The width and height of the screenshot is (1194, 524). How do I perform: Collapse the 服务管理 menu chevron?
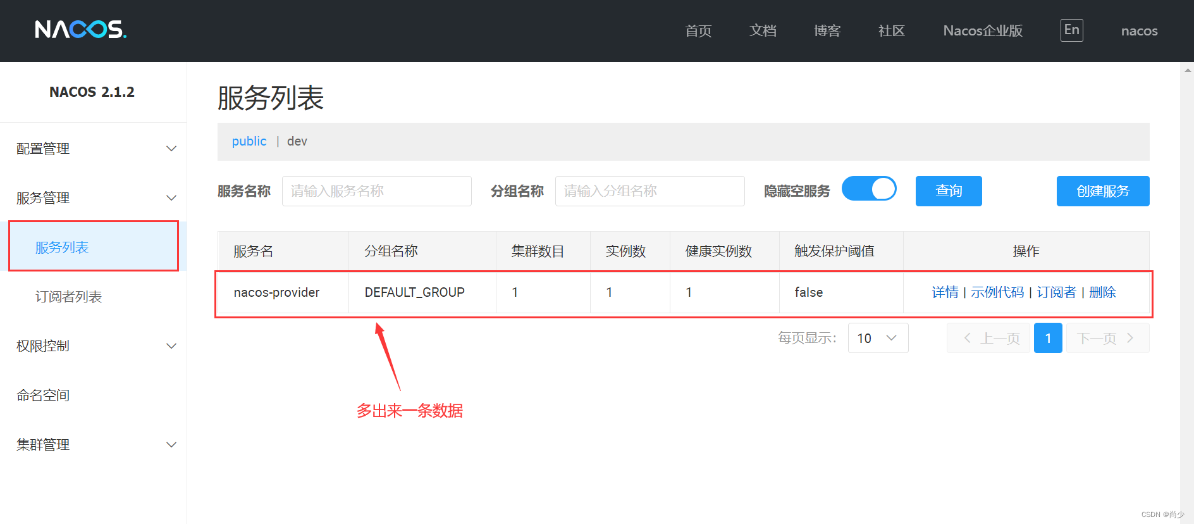(171, 198)
